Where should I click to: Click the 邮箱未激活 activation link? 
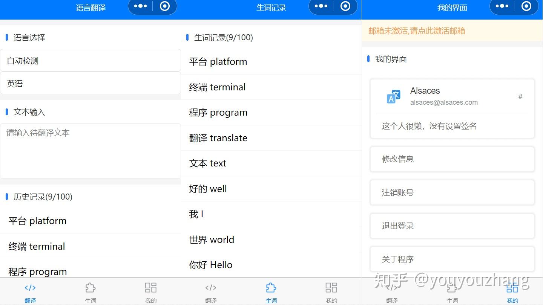pos(415,31)
